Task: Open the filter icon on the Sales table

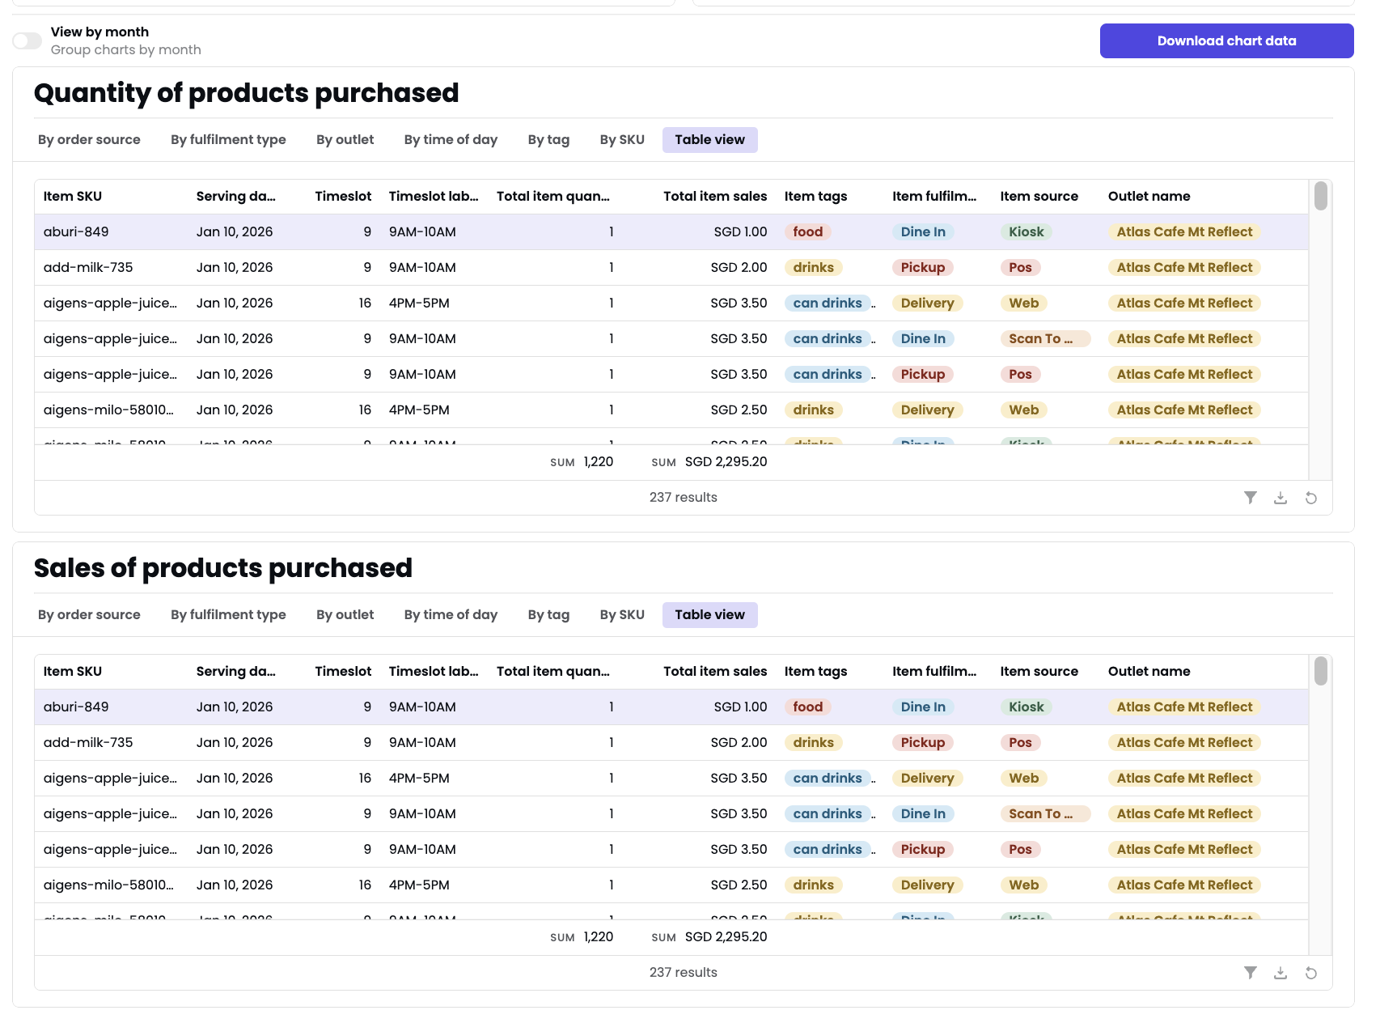Action: (1251, 972)
